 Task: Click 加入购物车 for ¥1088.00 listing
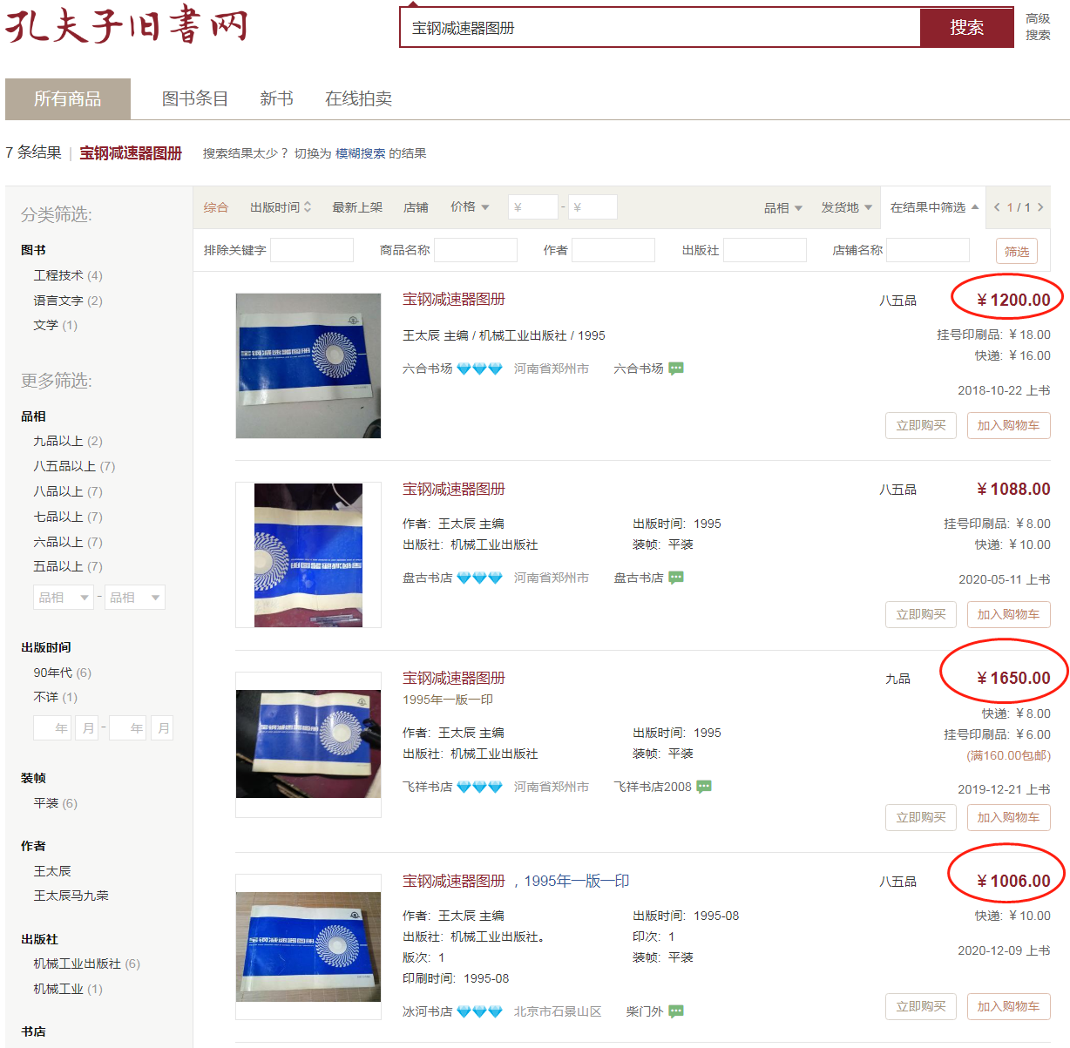pos(1008,614)
